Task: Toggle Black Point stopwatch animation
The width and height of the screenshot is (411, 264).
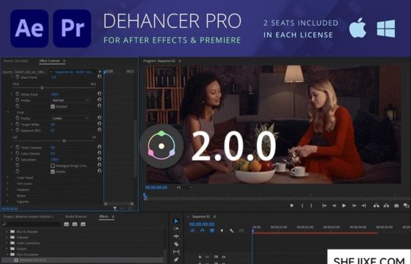Action: [18, 77]
